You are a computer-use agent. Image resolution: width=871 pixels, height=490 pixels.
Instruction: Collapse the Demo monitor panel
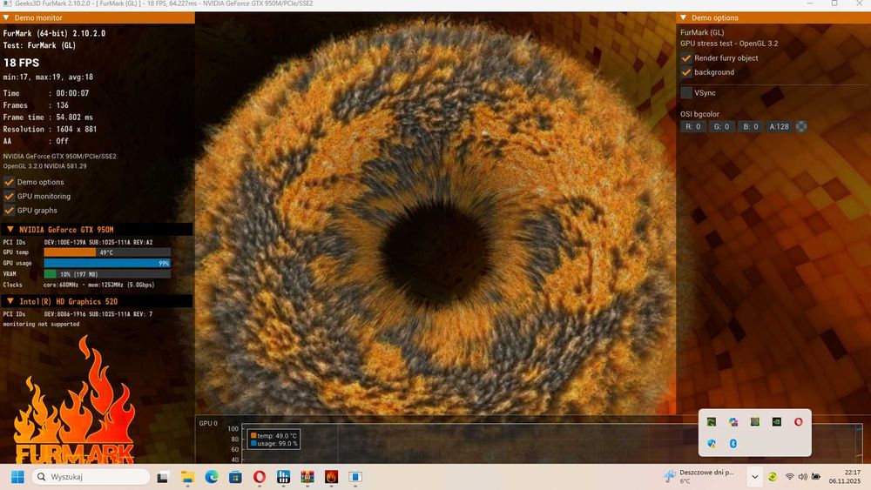point(6,17)
